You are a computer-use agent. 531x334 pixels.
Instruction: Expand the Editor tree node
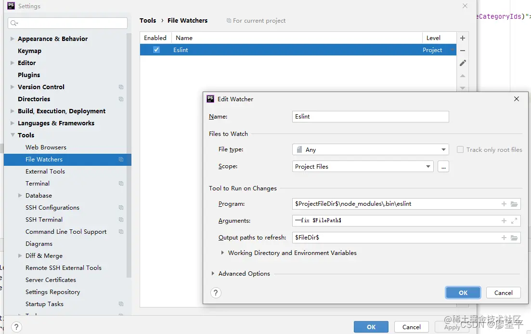coord(12,63)
